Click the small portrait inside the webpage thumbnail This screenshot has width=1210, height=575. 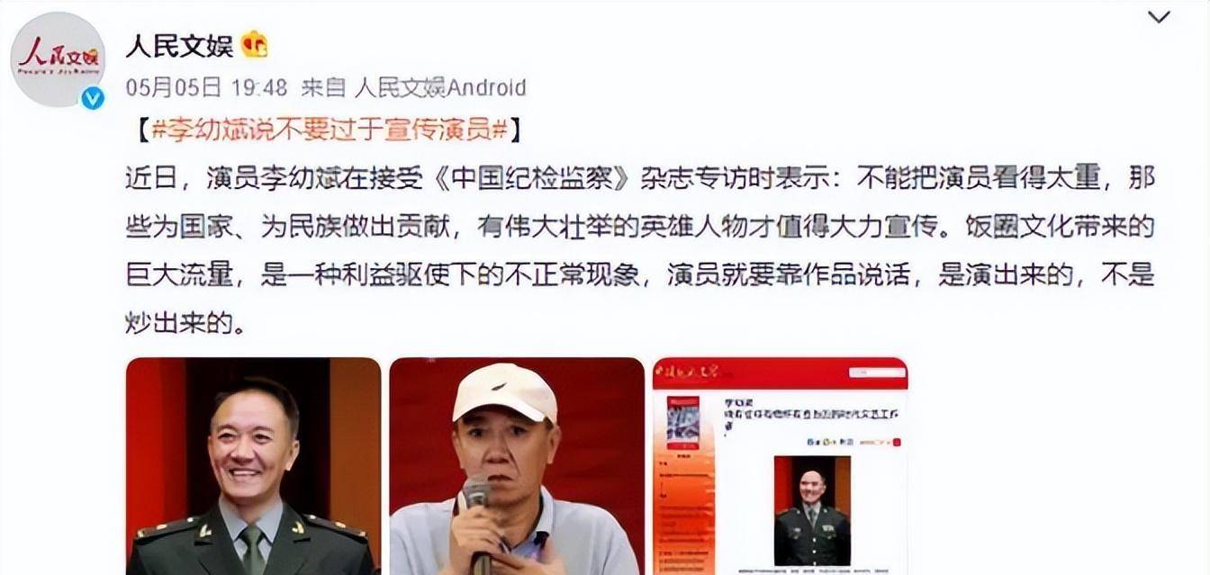pyautogui.click(x=813, y=510)
